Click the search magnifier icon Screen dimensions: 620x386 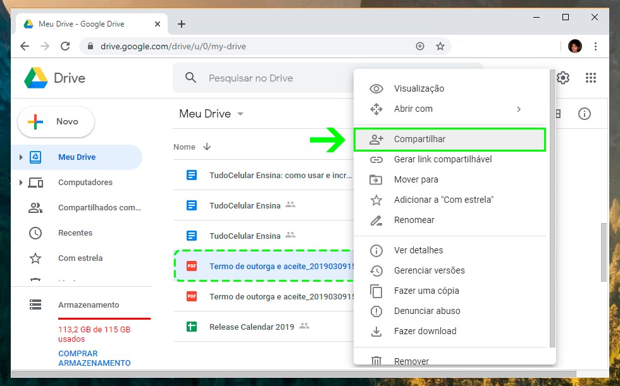pyautogui.click(x=190, y=78)
